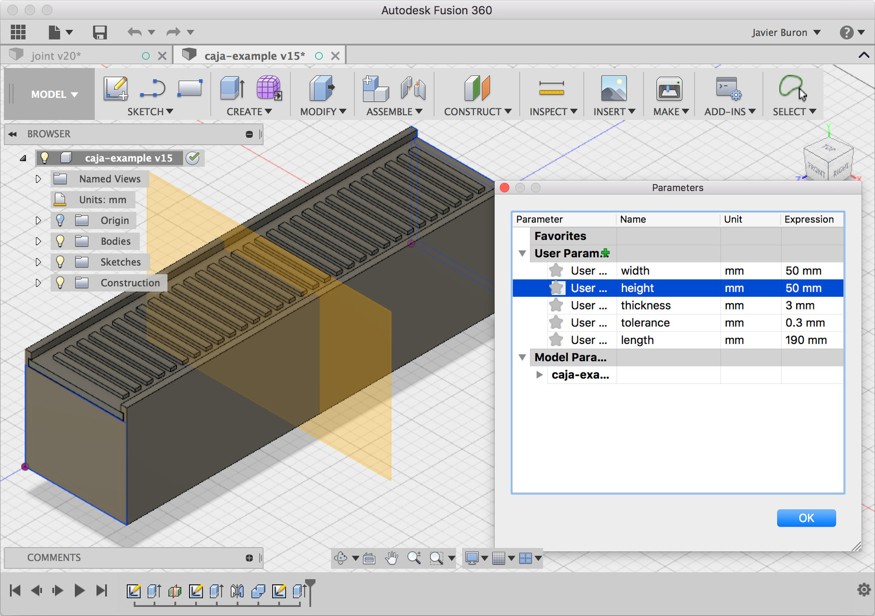Select the Rectangle sketch tool
875x616 pixels.
coord(190,88)
